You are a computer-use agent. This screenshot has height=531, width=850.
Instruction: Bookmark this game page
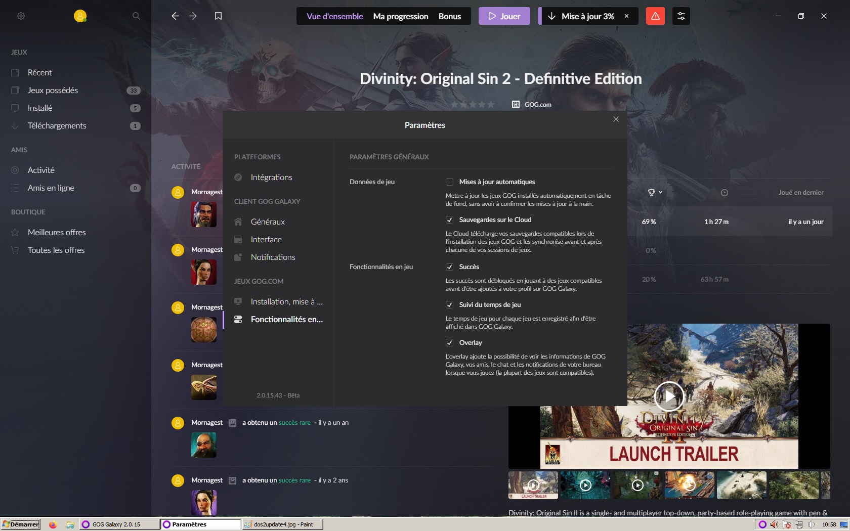pyautogui.click(x=218, y=16)
